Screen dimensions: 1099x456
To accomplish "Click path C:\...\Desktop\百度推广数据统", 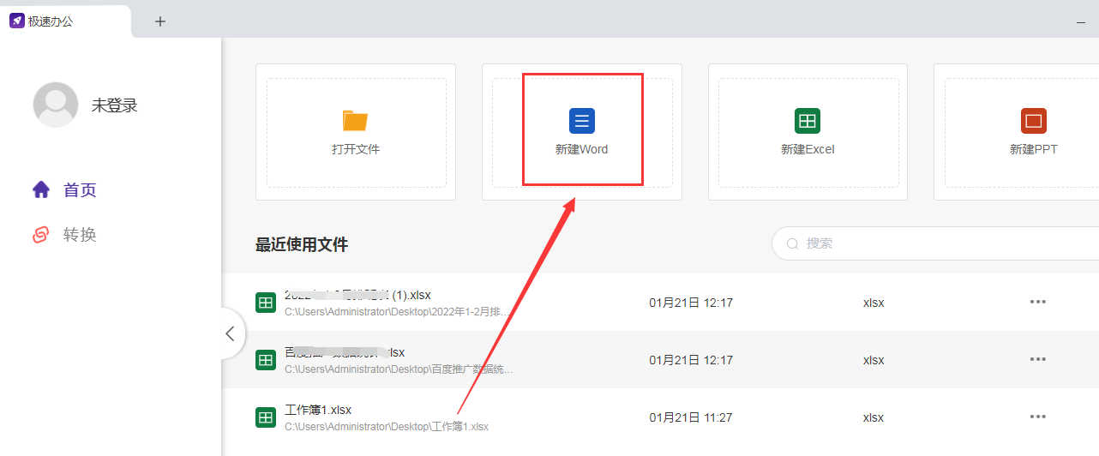I will 399,369.
